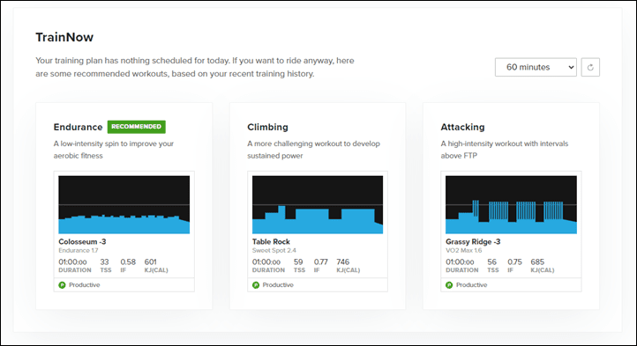Image resolution: width=637 pixels, height=346 pixels.
Task: Click the 01:00:00 duration on Grassy Ridge -3
Action: 460,262
